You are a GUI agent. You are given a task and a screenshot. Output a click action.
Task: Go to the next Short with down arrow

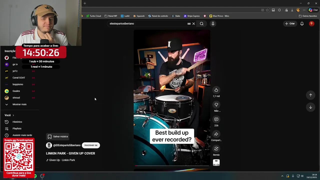pyautogui.click(x=310, y=107)
